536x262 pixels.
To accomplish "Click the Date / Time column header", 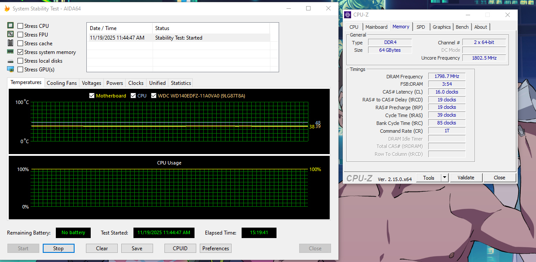I will pos(120,28).
